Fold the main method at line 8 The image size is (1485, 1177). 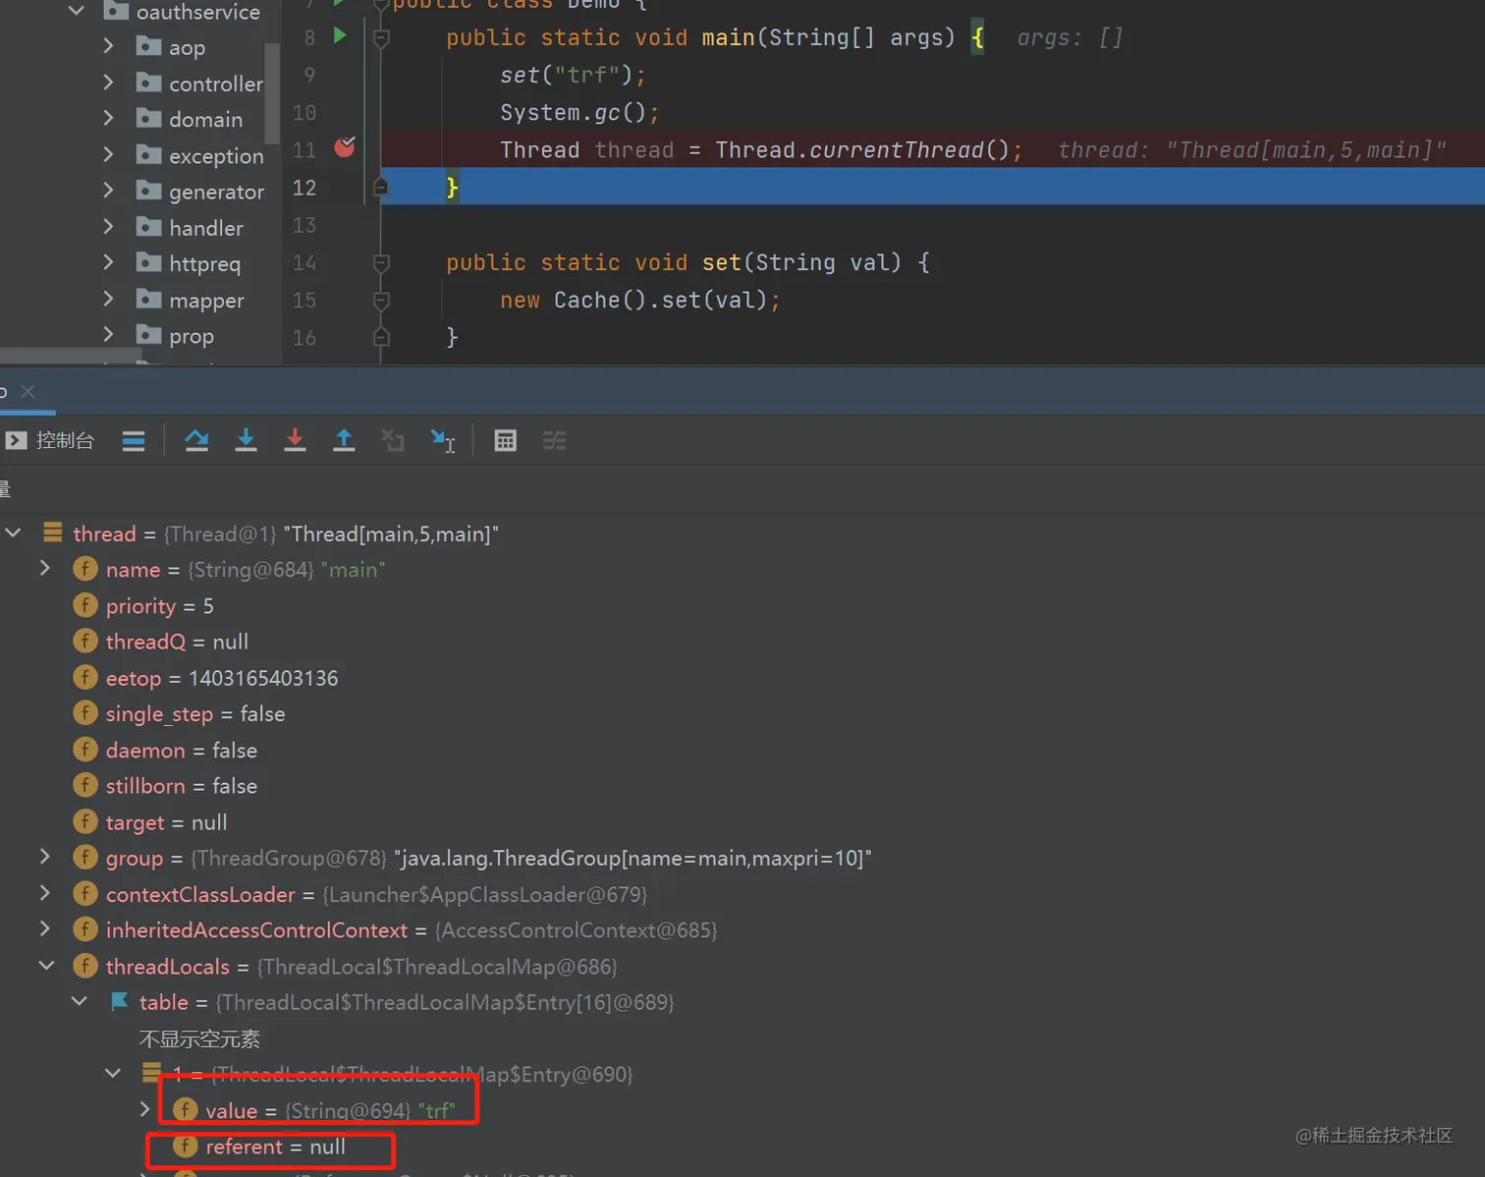pos(381,38)
